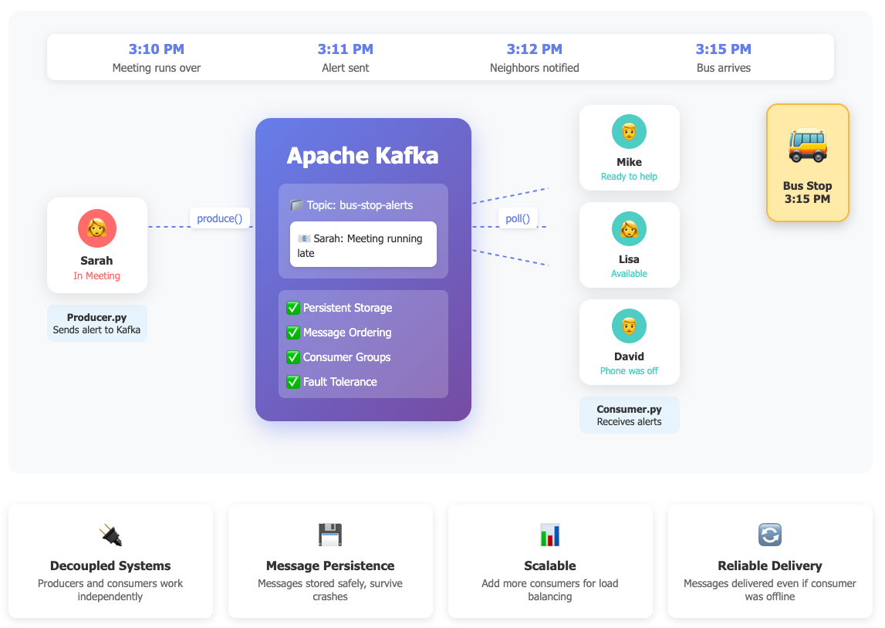Screen dimensions: 885x628
Task: Click the Consumer Groups green checkmark
Action: pyautogui.click(x=293, y=357)
